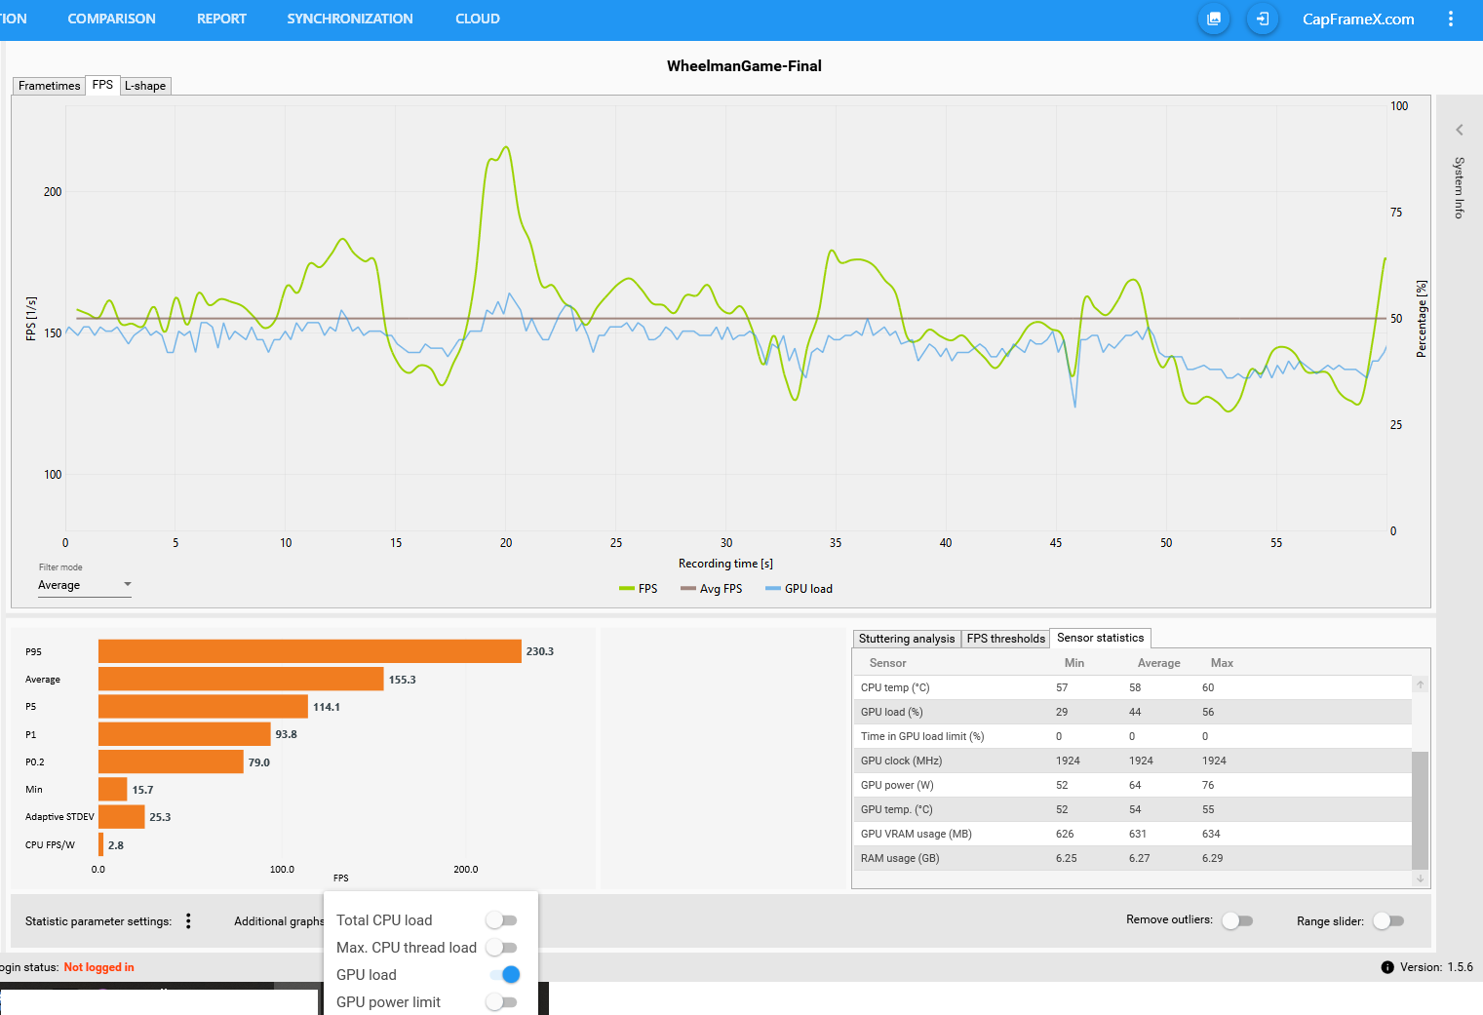Screen dimensions: 1483x1015
Task: Expand the System Info side panel chevron
Action: click(1460, 130)
